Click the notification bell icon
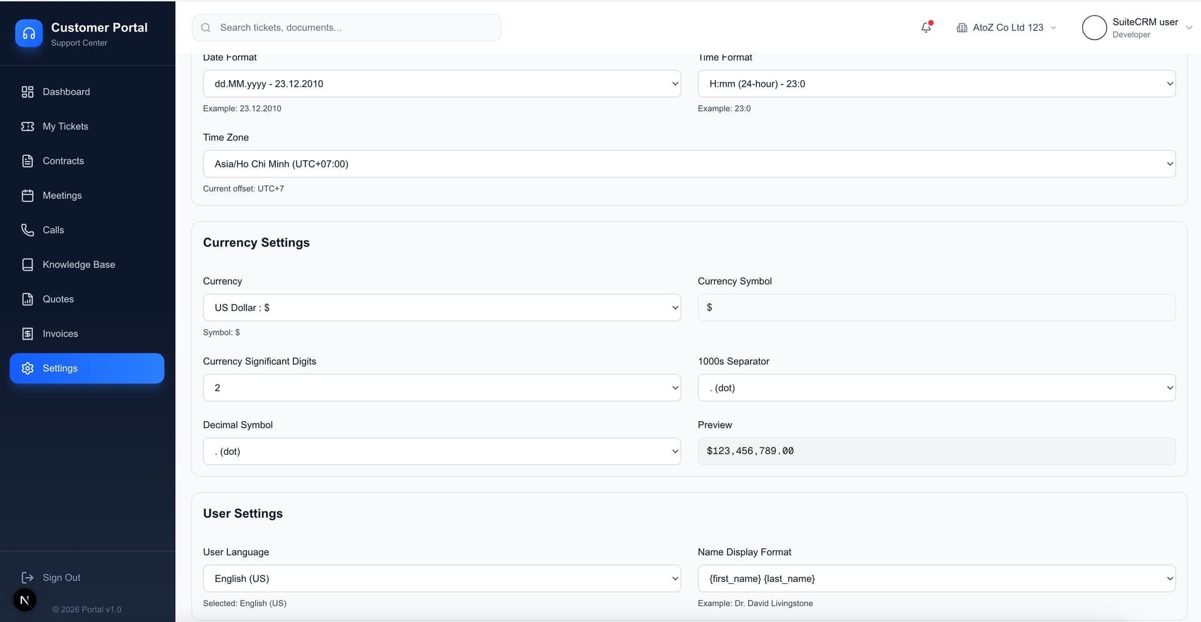 coord(926,28)
